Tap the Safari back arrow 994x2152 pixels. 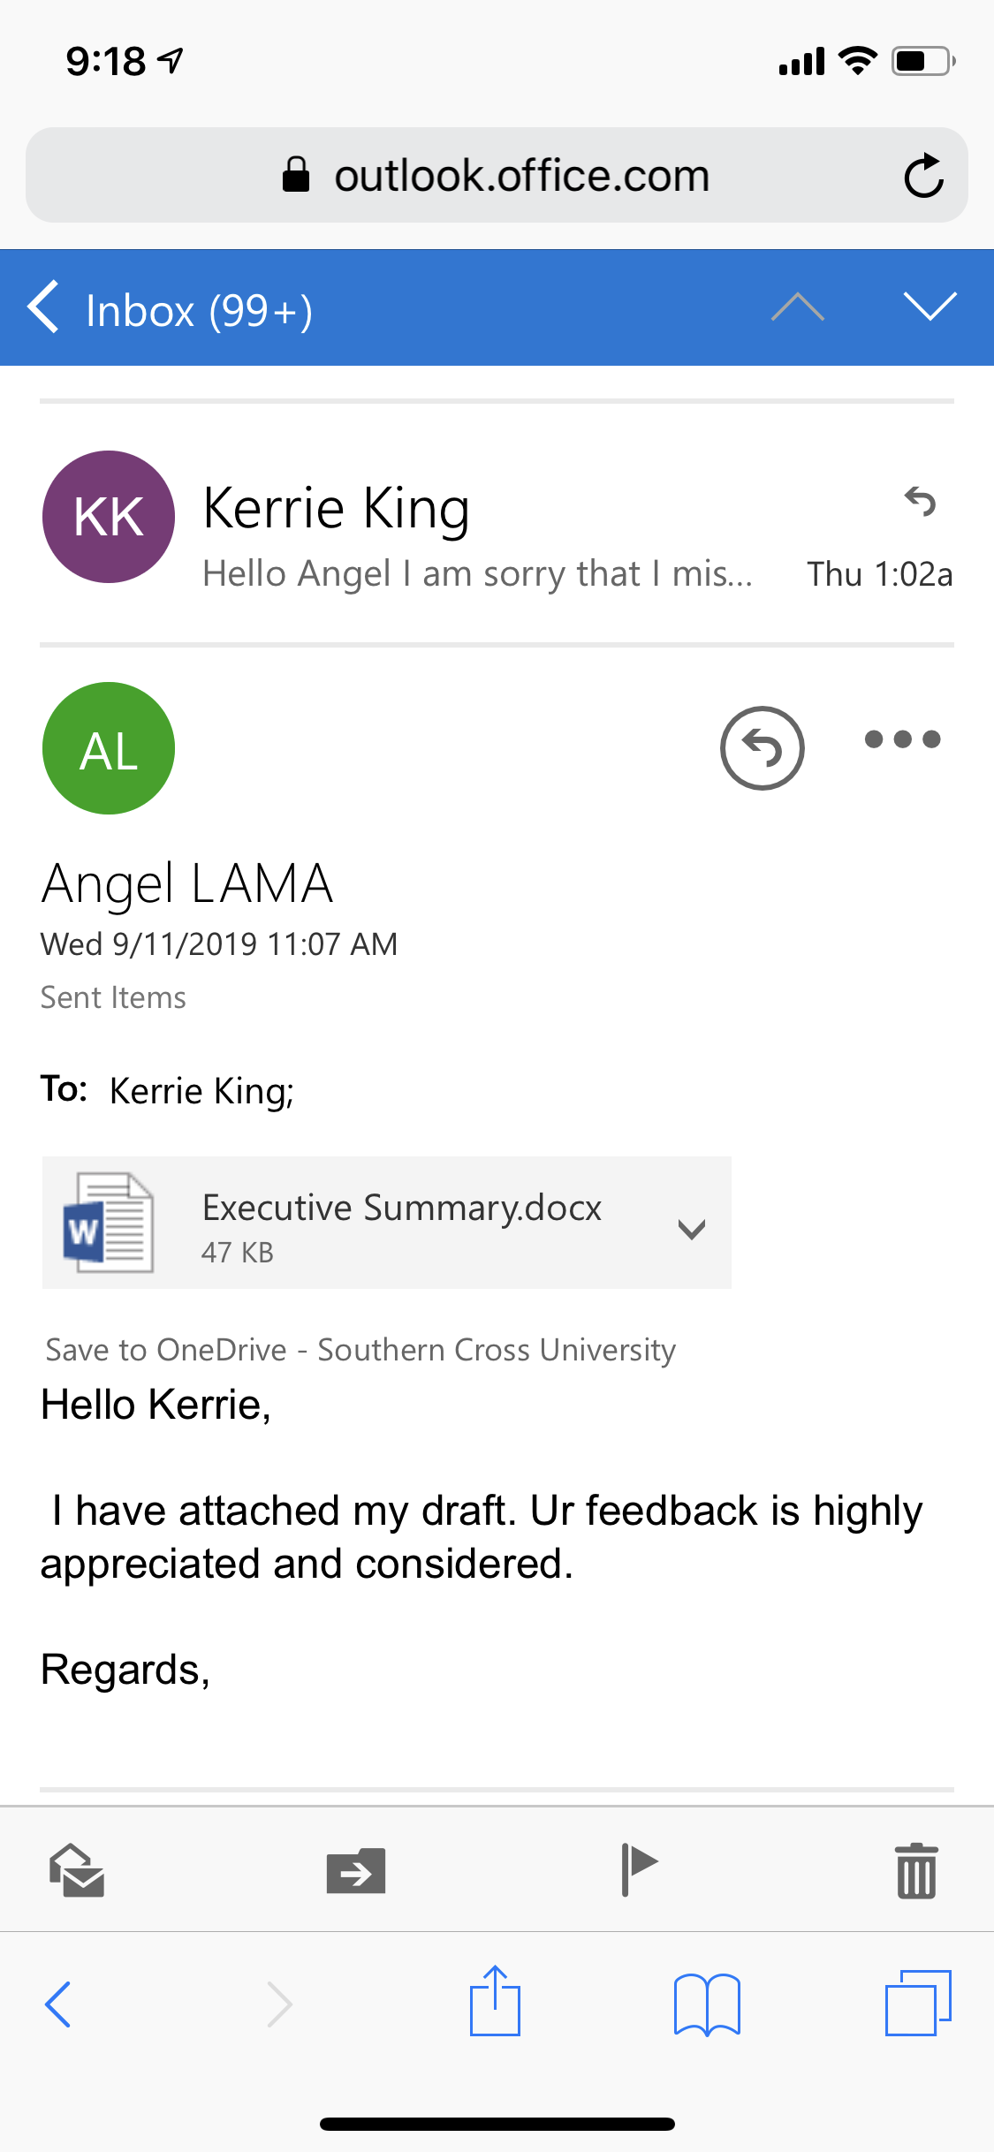[58, 2004]
